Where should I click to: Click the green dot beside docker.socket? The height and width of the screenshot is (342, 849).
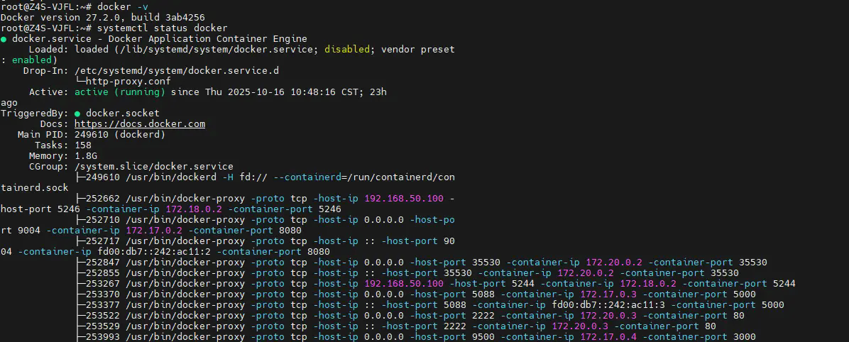77,114
